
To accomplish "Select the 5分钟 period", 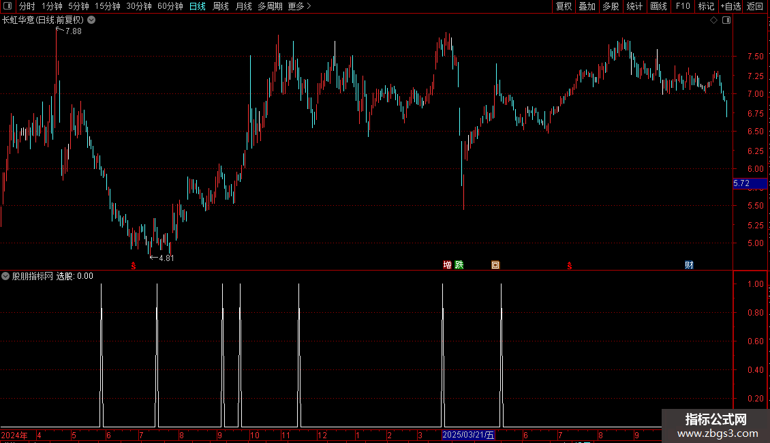I will click(x=78, y=6).
